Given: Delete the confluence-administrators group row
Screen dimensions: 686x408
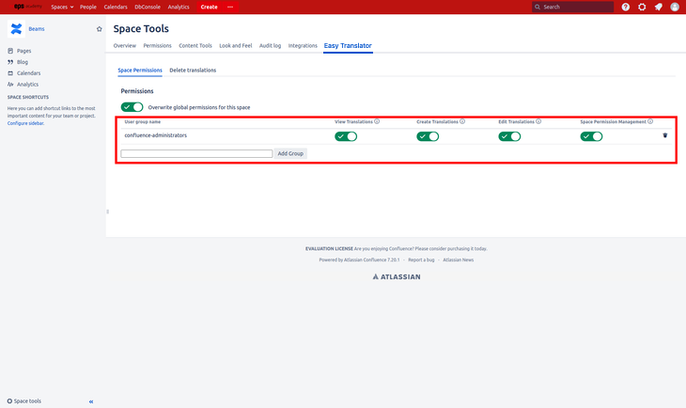Looking at the screenshot, I should tap(665, 135).
